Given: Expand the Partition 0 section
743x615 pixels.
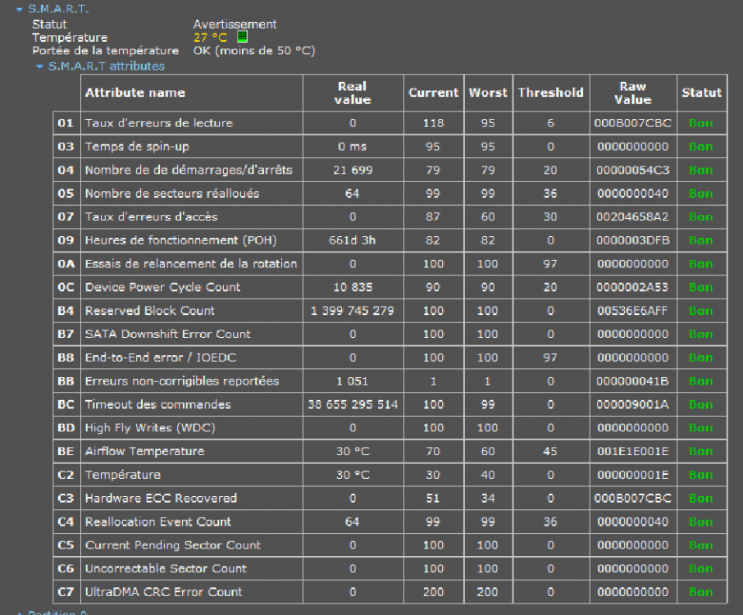Looking at the screenshot, I should click(x=19, y=613).
